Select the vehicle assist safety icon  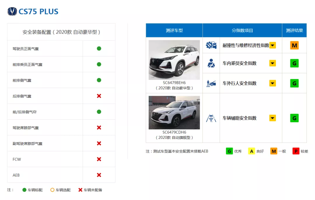[x=211, y=118]
